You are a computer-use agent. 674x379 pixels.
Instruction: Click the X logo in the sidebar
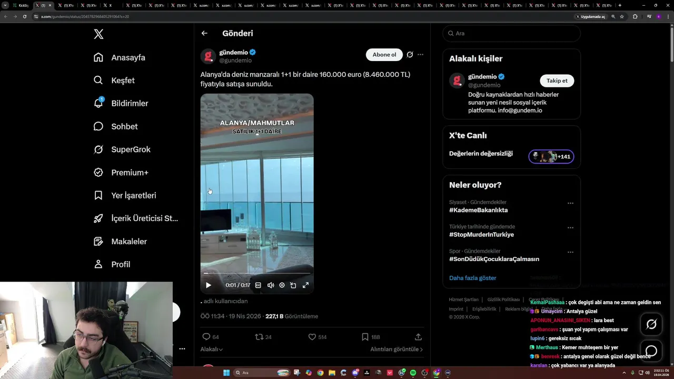coord(98,34)
